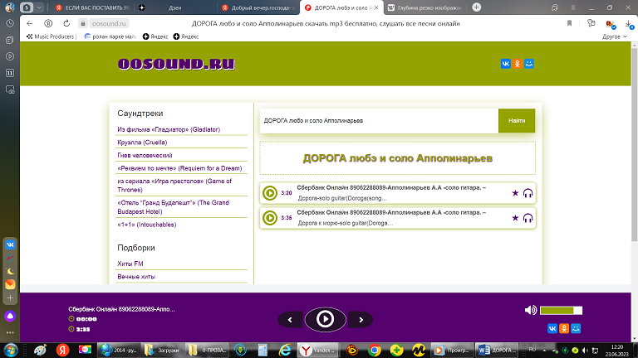Expand the Другое bookmarks folder
This screenshot has height=358, width=638.
(x=615, y=36)
